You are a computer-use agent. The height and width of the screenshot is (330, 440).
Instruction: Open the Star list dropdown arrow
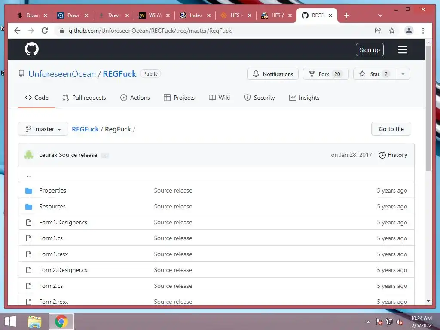pyautogui.click(x=403, y=74)
